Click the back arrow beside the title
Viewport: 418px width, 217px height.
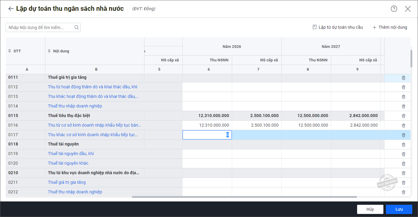(11, 9)
